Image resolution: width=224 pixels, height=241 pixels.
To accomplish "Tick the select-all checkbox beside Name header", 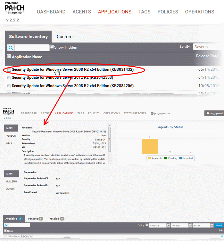I will pos(5,230).
